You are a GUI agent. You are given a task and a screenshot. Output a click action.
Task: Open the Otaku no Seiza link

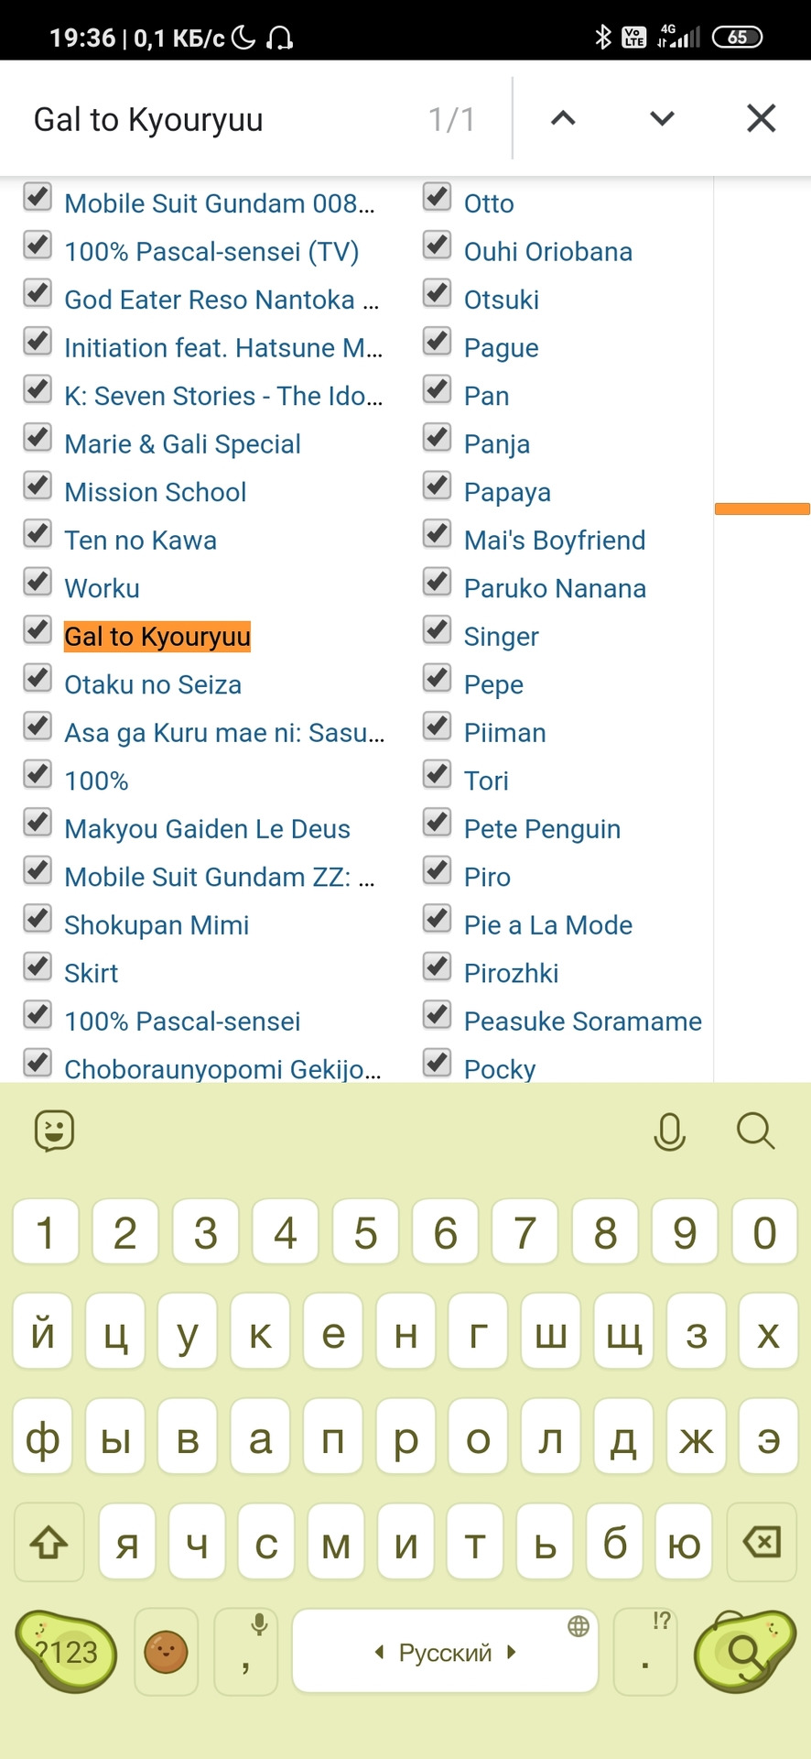tap(153, 684)
